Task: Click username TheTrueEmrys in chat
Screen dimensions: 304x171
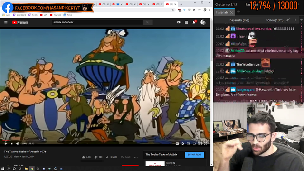Action: 248,65
